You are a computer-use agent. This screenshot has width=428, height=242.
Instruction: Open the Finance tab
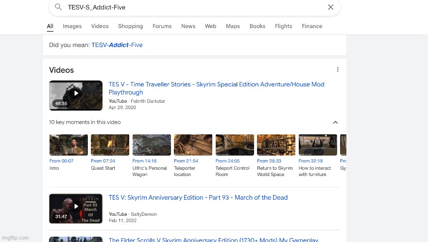tap(312, 26)
